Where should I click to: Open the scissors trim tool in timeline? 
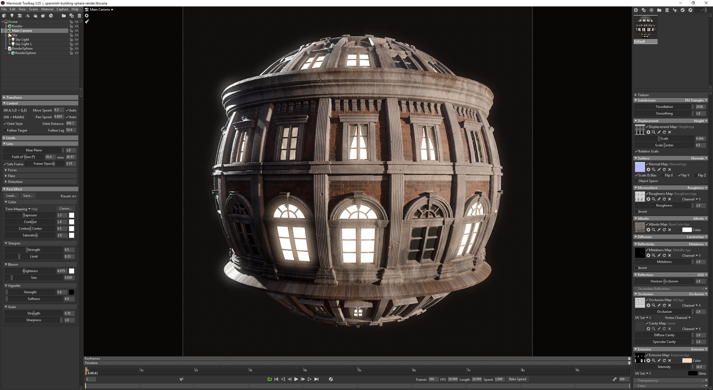182,379
